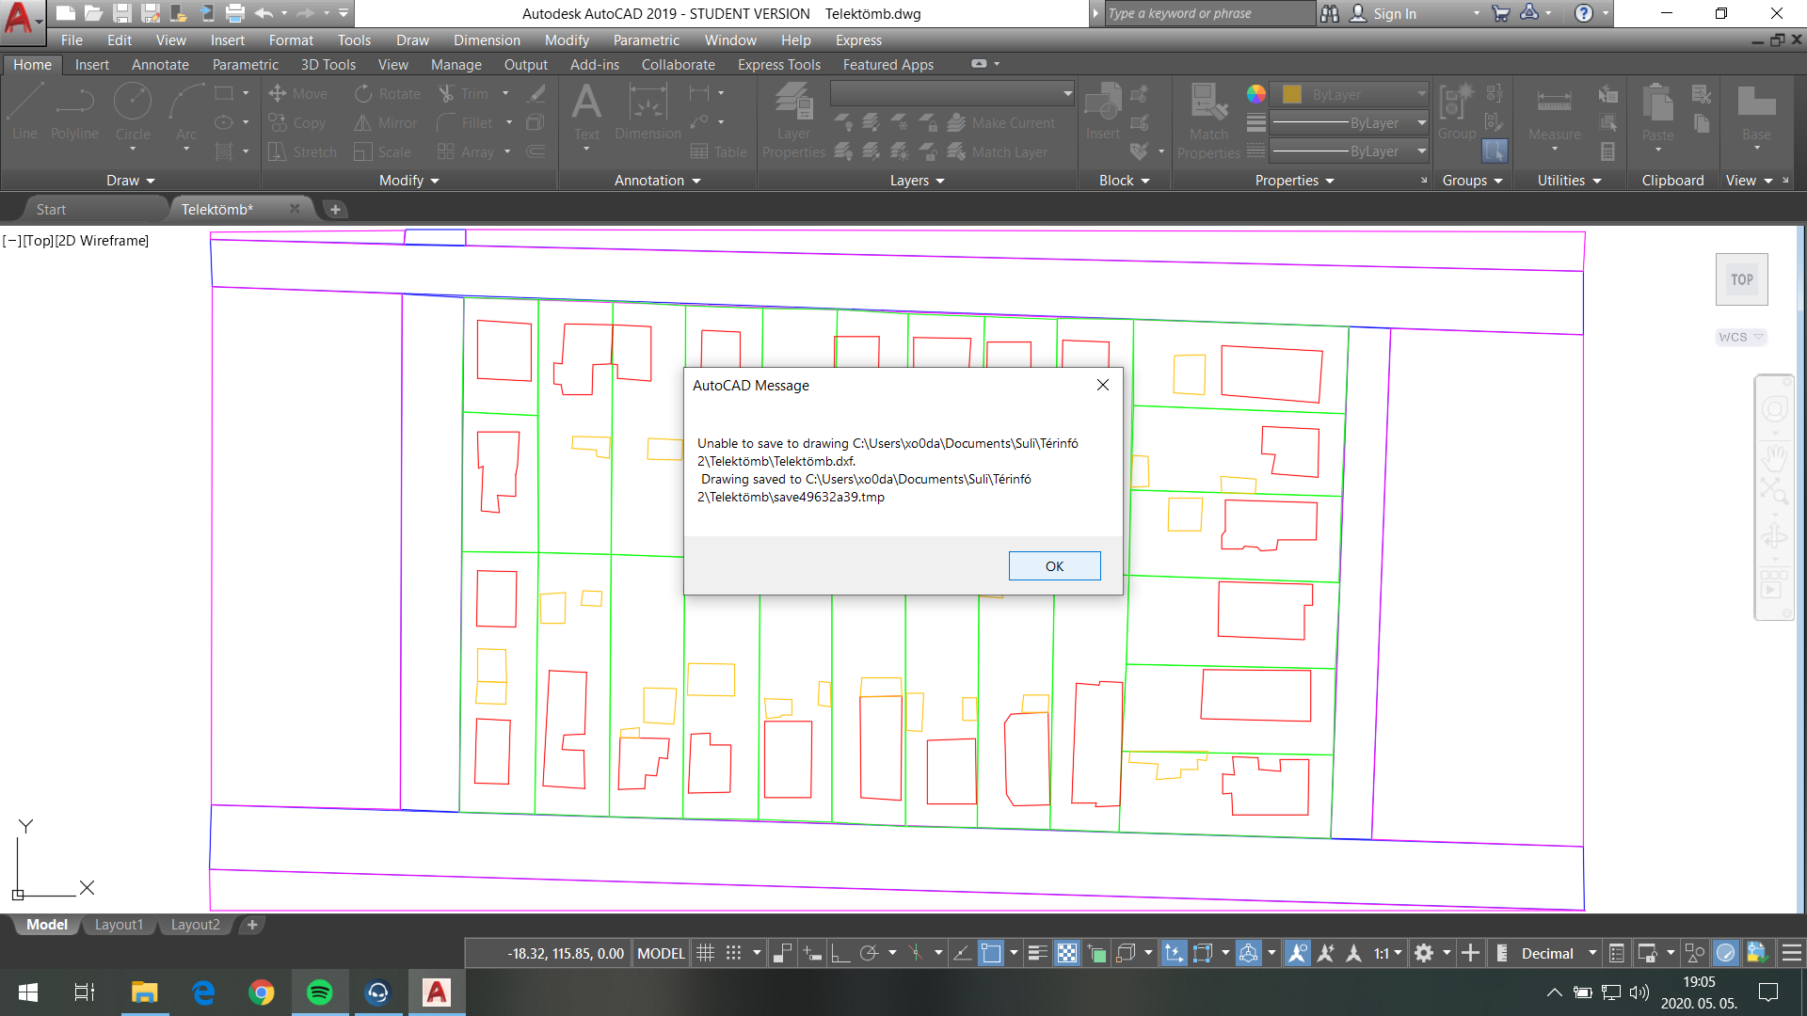Screen dimensions: 1807x1016
Task: Expand the Annotation panel flyout
Action: 657,181
